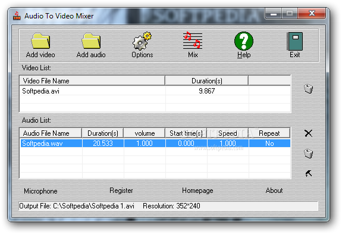Screen dimensions: 342x234
Task: Click the Add video folder icon
Action: (40, 41)
